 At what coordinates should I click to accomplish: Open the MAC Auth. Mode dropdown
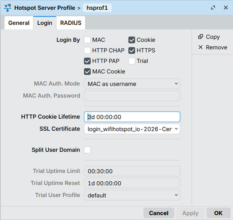[x=132, y=84]
